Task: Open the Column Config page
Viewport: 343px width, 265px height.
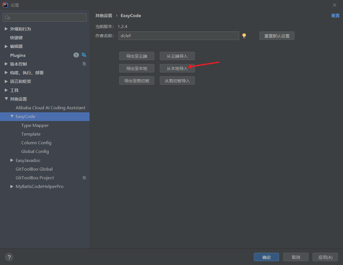Action: click(x=36, y=143)
